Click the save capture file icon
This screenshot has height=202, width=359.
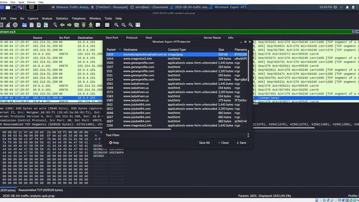tap(31, 25)
